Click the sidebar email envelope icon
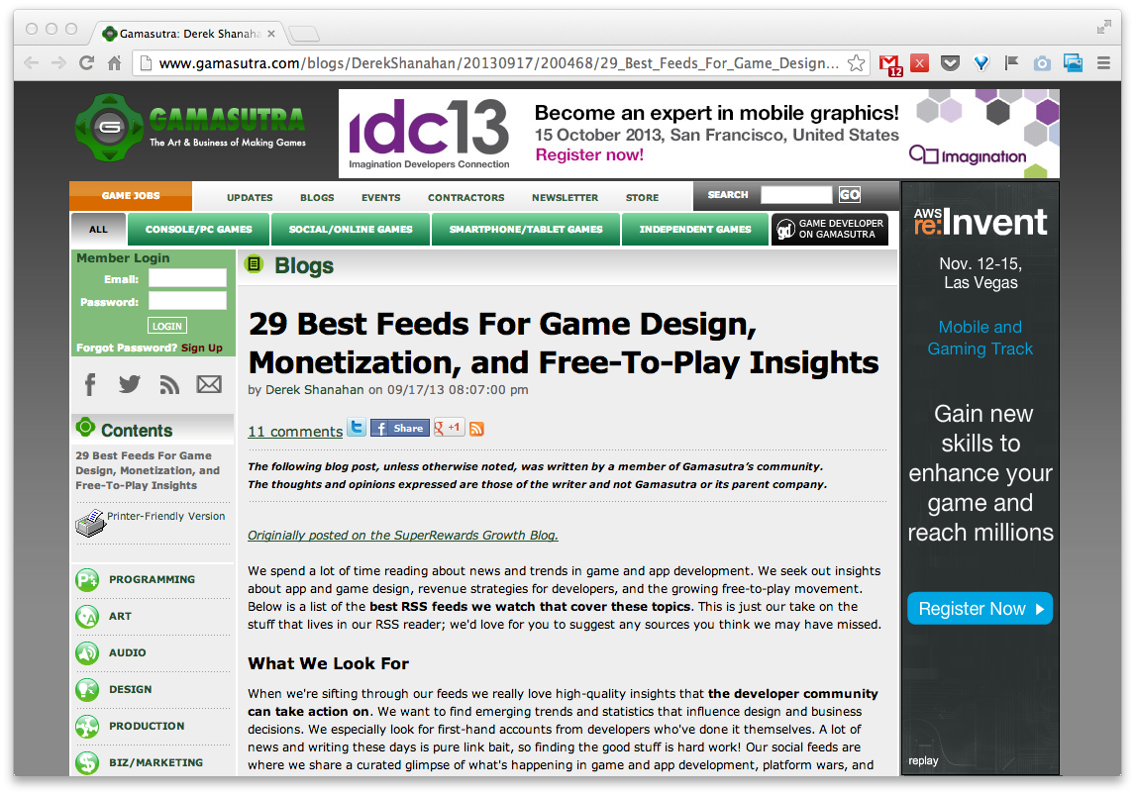The height and width of the screenshot is (796, 1135). [x=209, y=384]
